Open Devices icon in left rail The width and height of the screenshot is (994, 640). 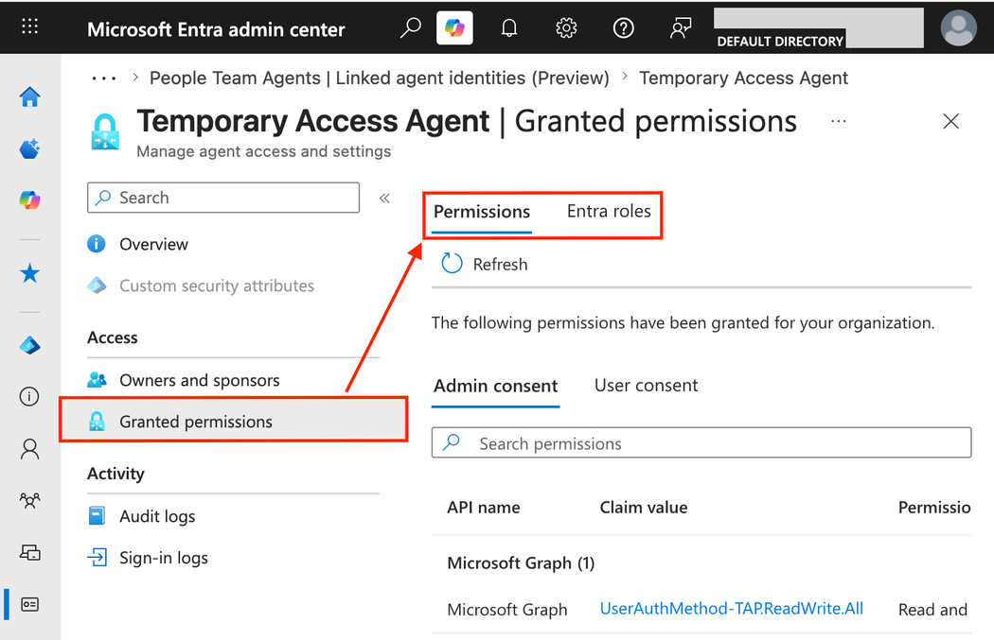[29, 553]
